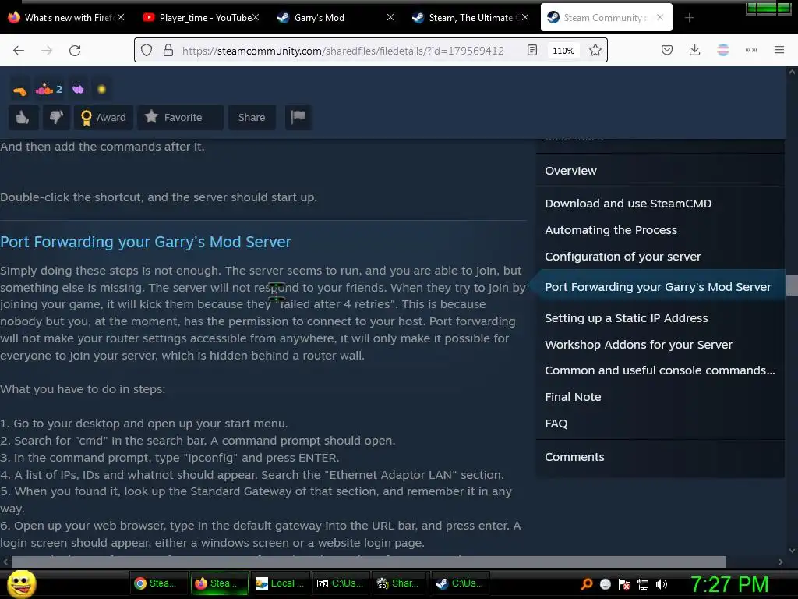Open the smiley face start button

click(22, 583)
